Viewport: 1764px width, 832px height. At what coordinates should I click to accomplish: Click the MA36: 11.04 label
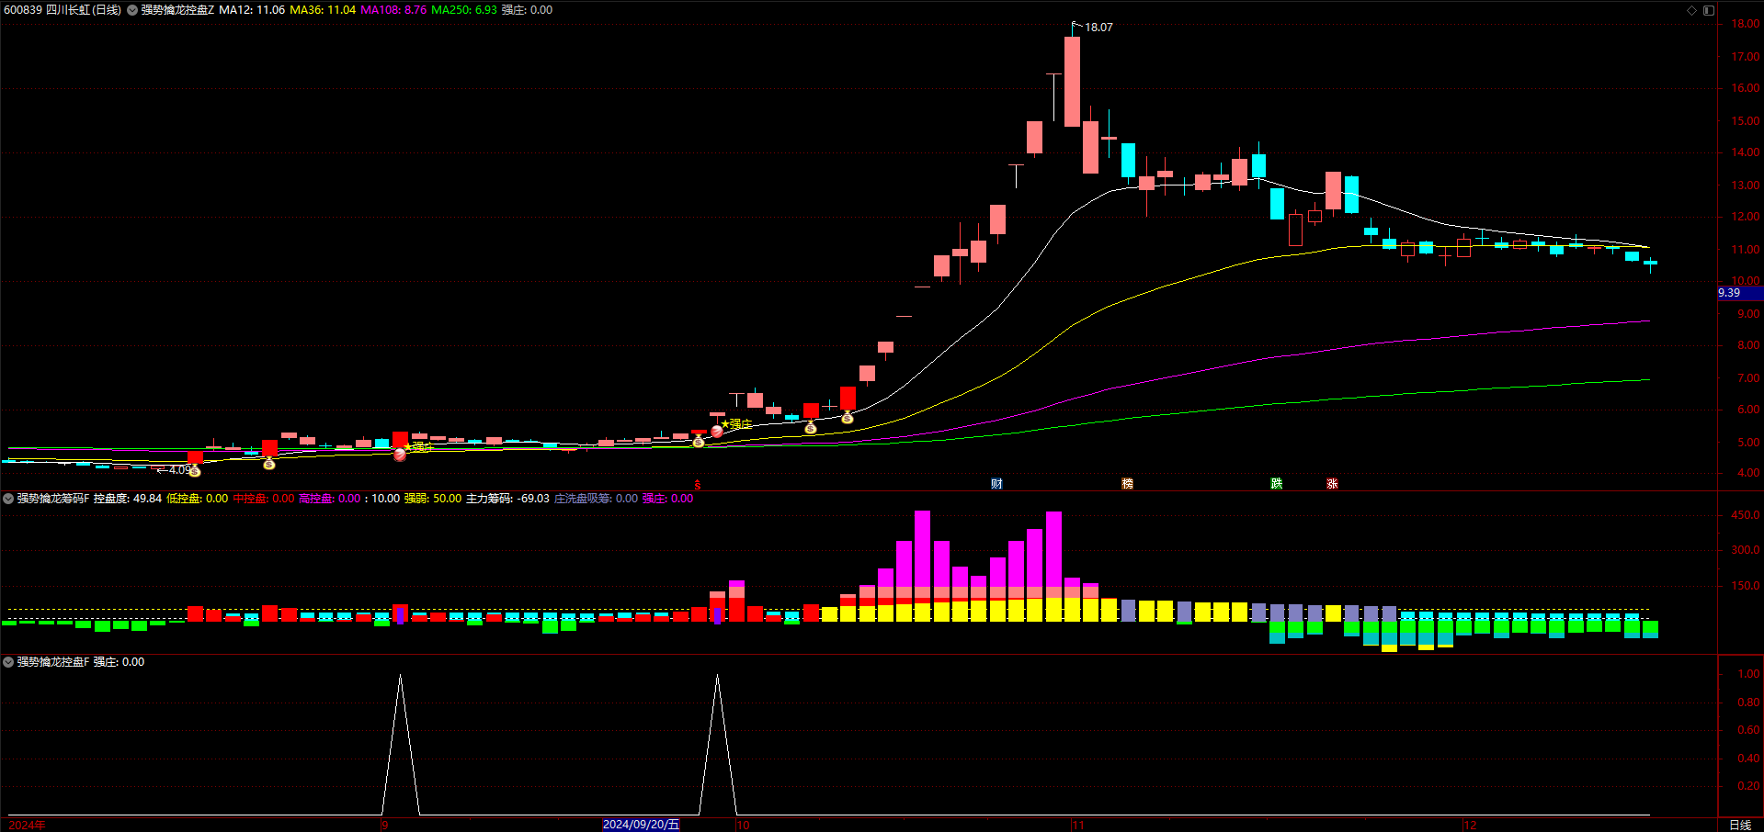click(323, 10)
